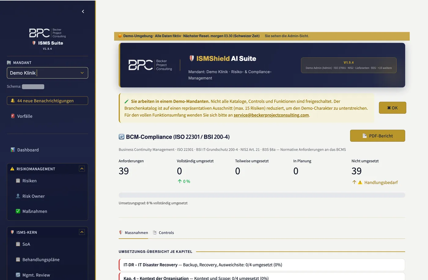Click the V1.9.4 version under ISMS Suite
The image size is (428, 280).
tap(47, 49)
